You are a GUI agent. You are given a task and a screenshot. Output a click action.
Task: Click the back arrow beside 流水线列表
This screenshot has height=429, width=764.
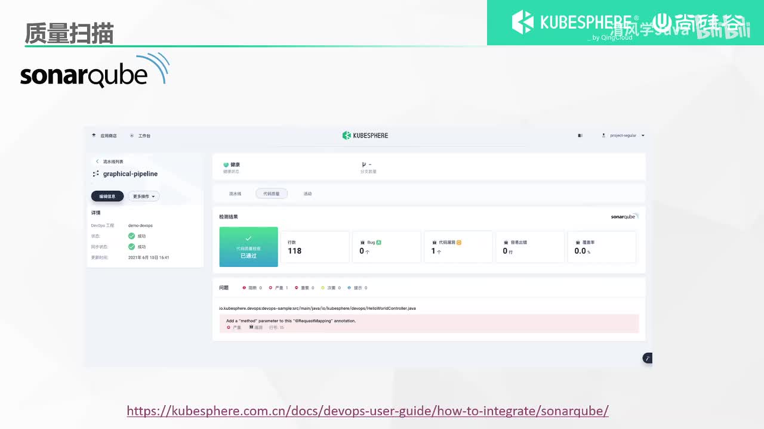click(97, 161)
